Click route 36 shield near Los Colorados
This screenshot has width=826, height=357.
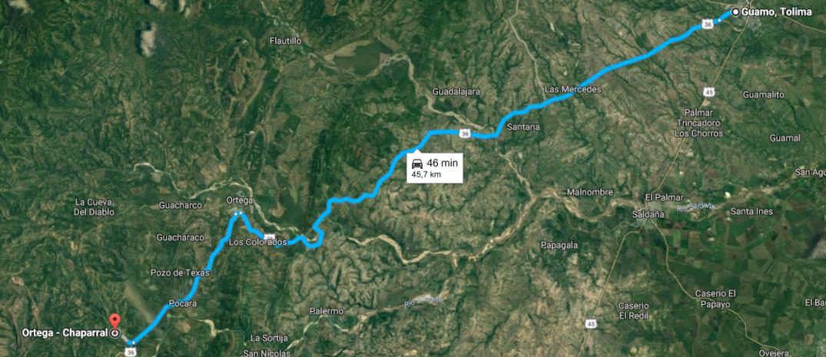(270, 237)
